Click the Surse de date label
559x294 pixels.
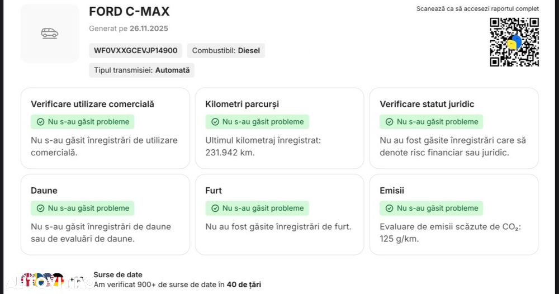pyautogui.click(x=118, y=274)
